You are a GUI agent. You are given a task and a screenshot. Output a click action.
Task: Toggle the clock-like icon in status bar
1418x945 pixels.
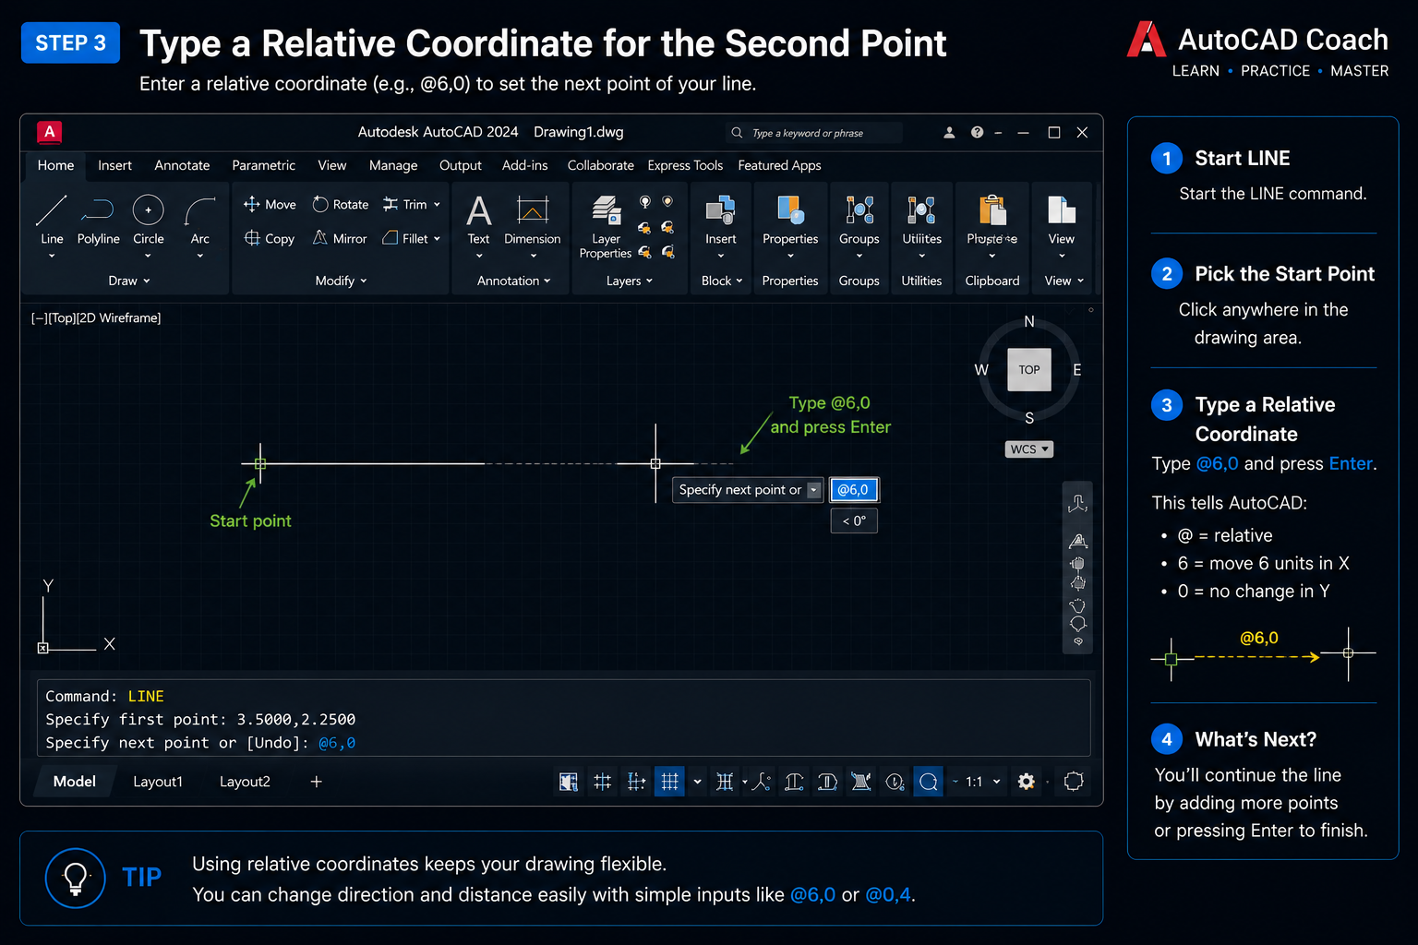point(895,782)
